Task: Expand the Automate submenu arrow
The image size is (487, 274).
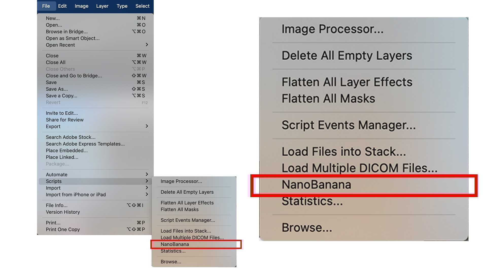Action: 147,174
